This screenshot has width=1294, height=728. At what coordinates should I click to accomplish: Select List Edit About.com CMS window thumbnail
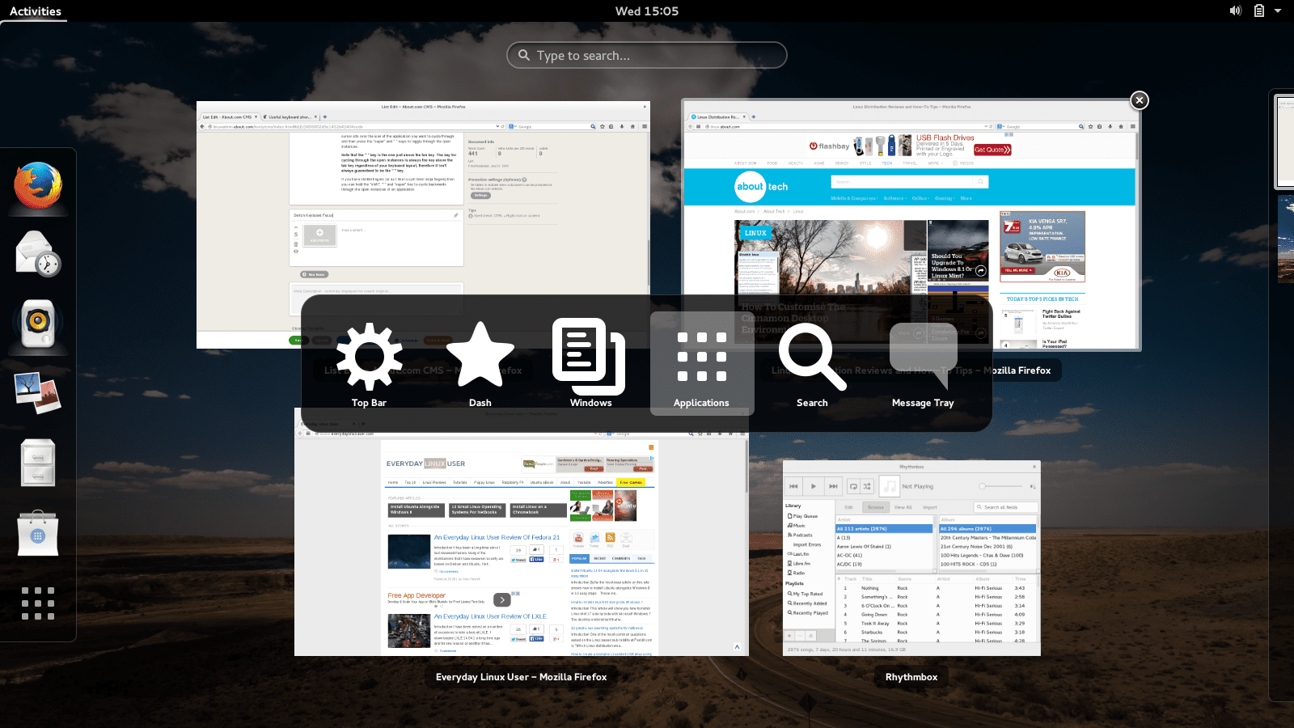tap(423, 225)
